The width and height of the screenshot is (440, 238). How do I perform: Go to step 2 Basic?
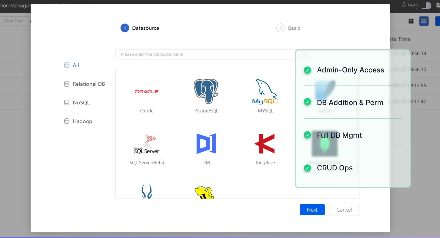[288, 28]
